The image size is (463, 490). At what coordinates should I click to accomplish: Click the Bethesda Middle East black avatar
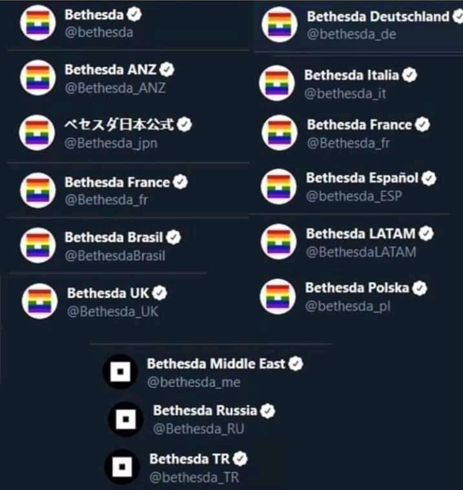[120, 372]
